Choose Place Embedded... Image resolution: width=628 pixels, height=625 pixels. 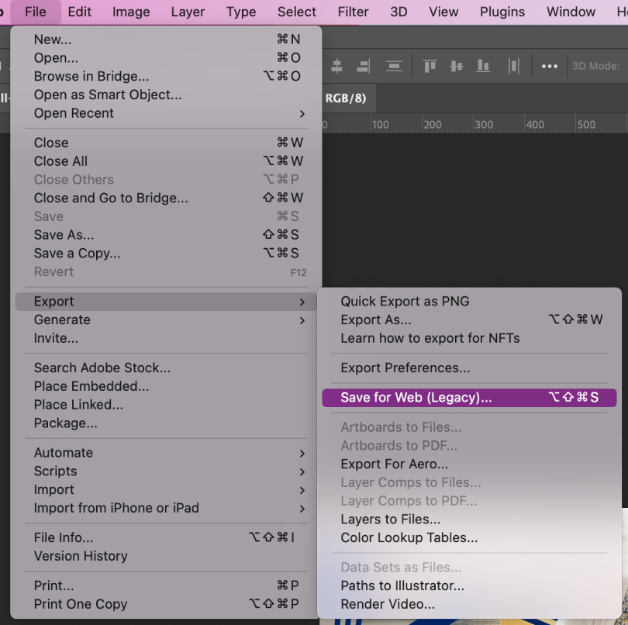[166, 386]
